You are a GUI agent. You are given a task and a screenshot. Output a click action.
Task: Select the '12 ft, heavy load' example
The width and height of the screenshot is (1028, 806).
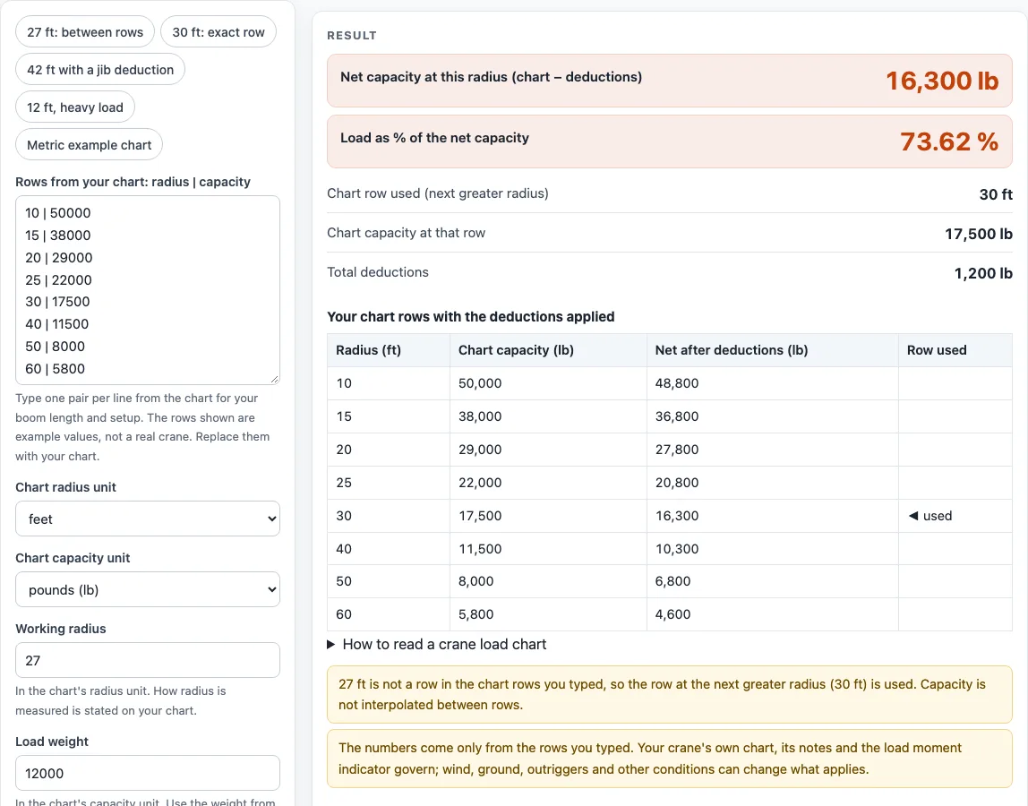click(74, 107)
